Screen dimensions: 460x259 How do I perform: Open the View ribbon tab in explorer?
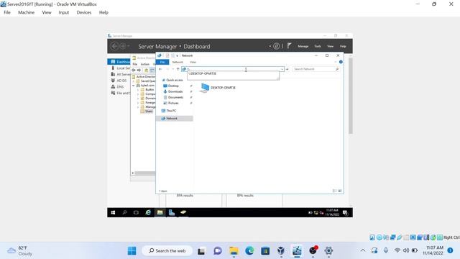193,62
